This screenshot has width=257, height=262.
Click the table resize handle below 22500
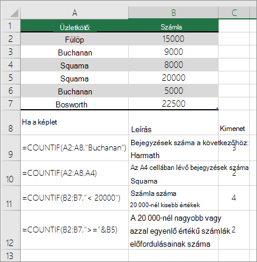(x=217, y=109)
